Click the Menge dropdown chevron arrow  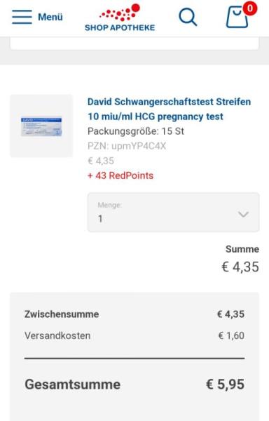243,214
